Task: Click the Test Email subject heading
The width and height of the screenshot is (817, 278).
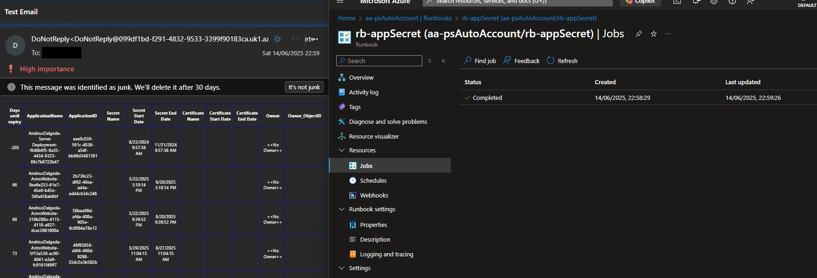Action: coord(21,12)
